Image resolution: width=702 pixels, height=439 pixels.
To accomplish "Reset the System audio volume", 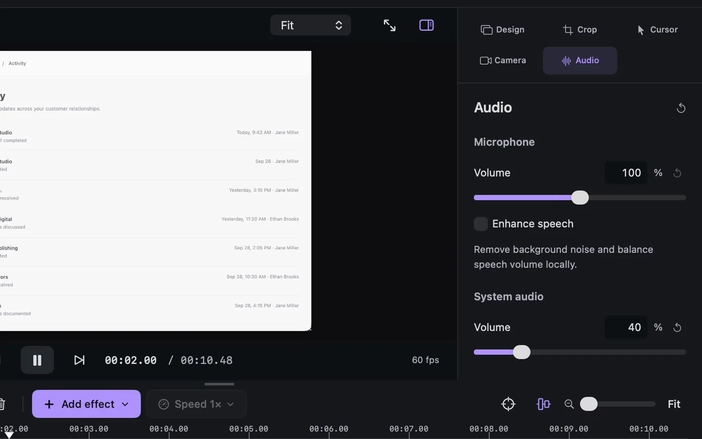I will click(x=677, y=328).
